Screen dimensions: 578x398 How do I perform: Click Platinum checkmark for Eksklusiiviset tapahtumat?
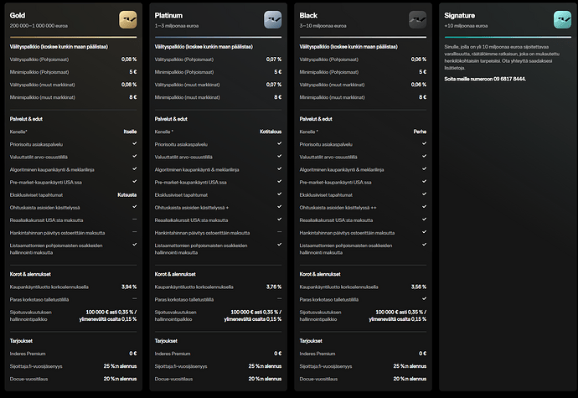pos(280,194)
